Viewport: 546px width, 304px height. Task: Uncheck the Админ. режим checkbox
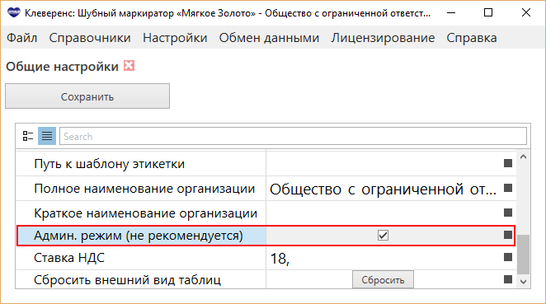point(383,236)
